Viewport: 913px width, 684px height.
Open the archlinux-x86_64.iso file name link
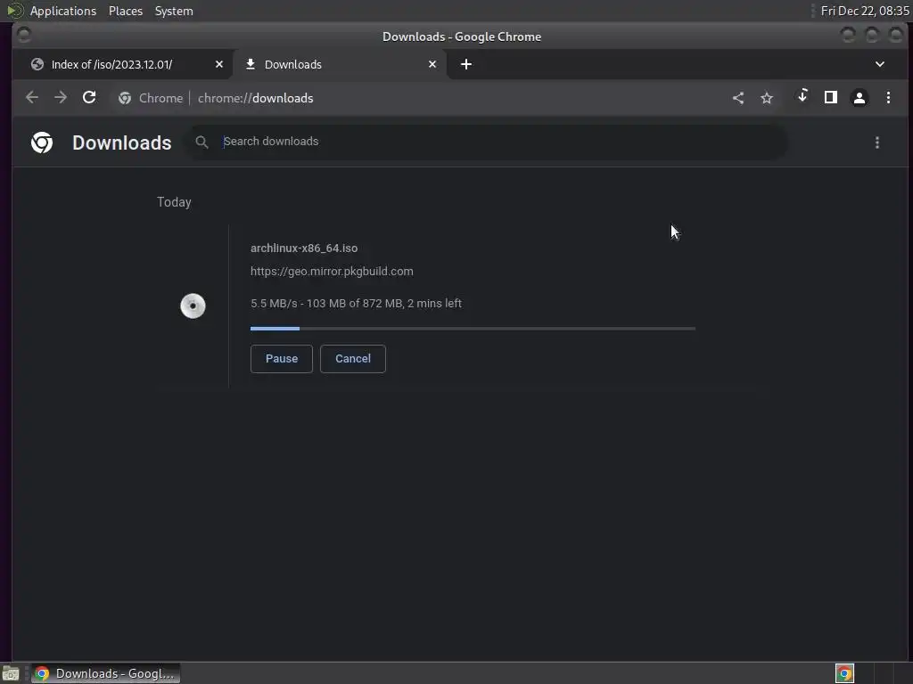[304, 248]
